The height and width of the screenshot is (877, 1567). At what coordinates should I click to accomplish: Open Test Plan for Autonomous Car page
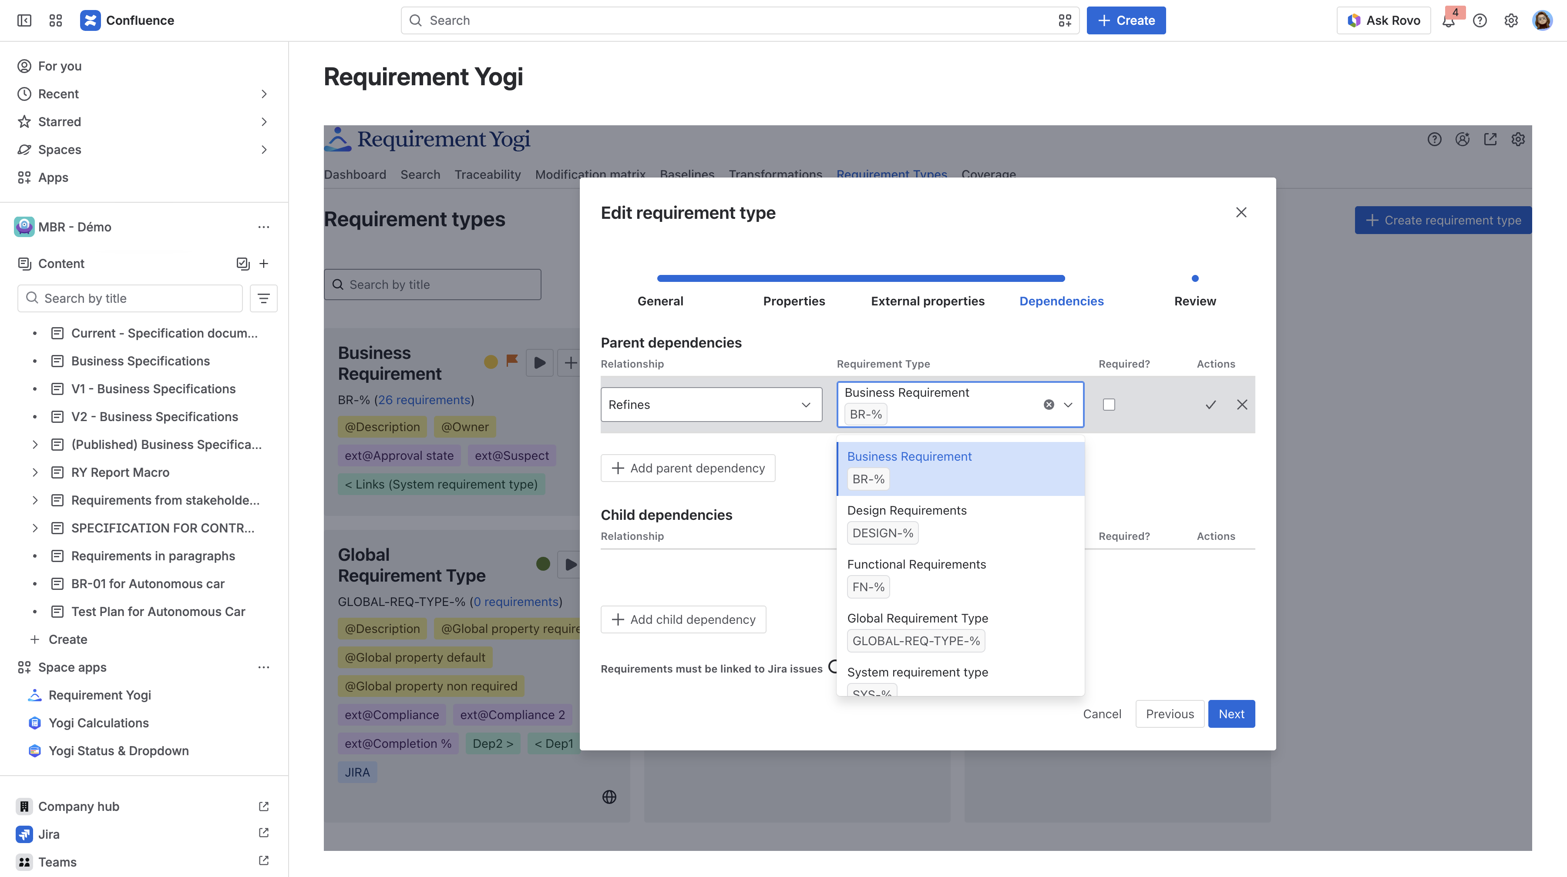pos(158,611)
